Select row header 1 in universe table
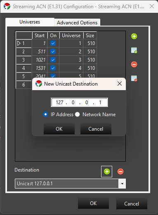This screenshot has height=215, width=158. click(24, 43)
